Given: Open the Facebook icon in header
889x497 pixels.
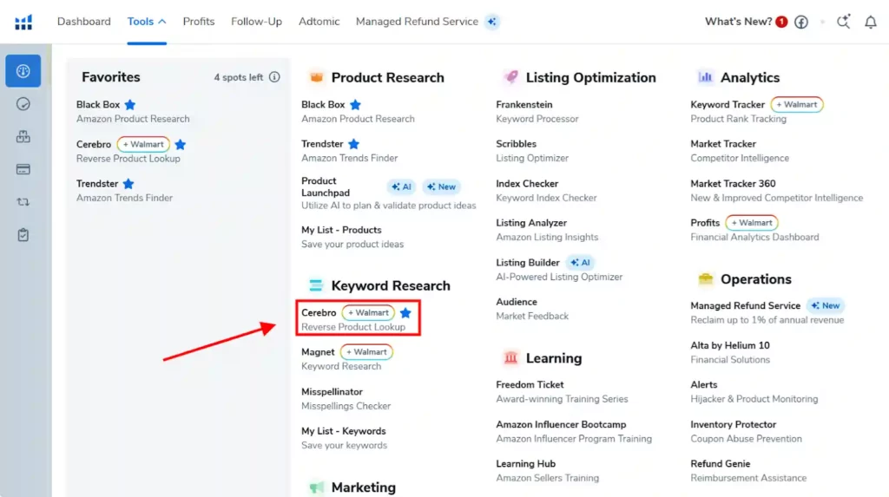Looking at the screenshot, I should pyautogui.click(x=801, y=22).
